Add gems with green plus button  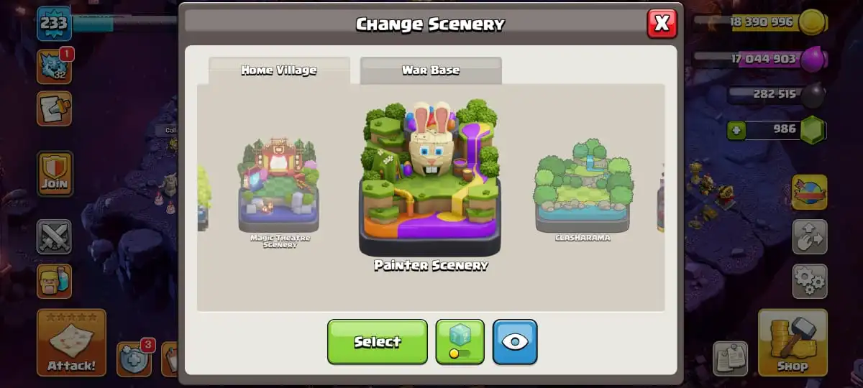[x=736, y=131]
